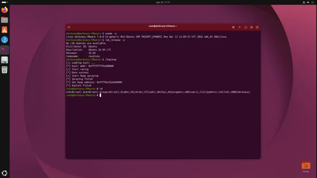Click the 'uname -a' command line
Screen dimensions: 317x178
[x=91, y=34]
